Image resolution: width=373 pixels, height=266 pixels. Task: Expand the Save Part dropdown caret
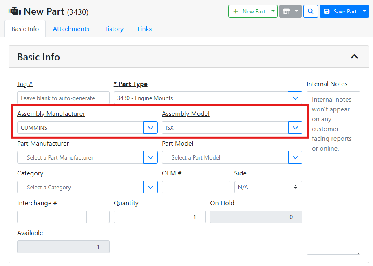point(364,11)
